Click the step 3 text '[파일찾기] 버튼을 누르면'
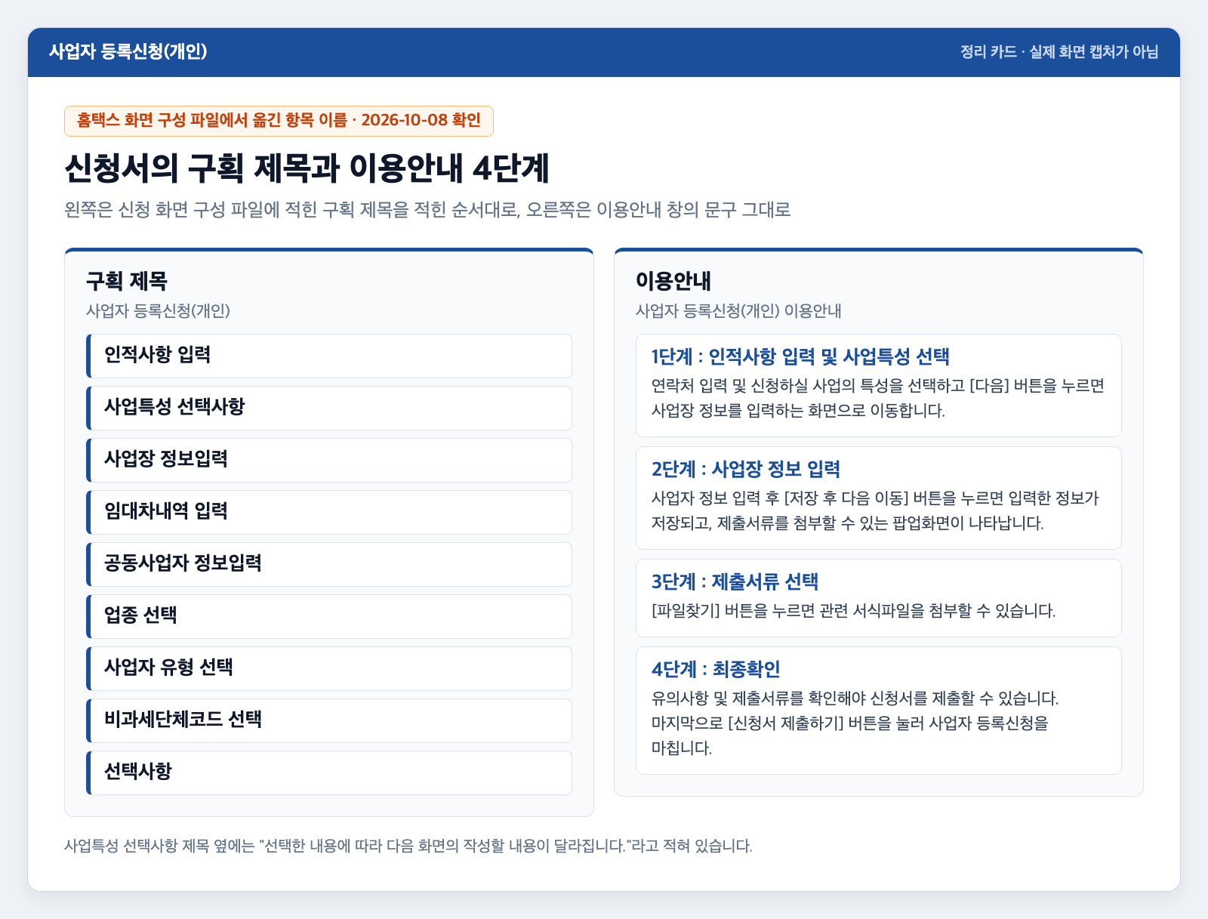This screenshot has width=1208, height=919. (732, 611)
